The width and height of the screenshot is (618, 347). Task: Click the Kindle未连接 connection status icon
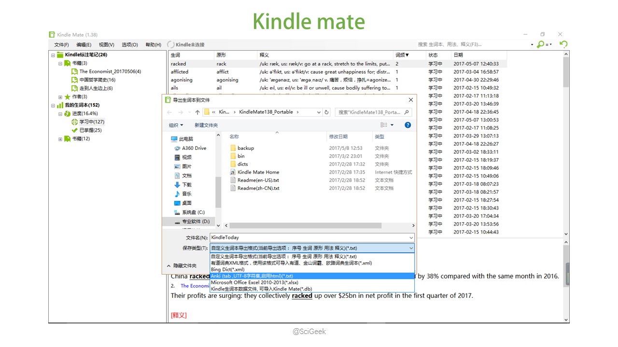170,44
